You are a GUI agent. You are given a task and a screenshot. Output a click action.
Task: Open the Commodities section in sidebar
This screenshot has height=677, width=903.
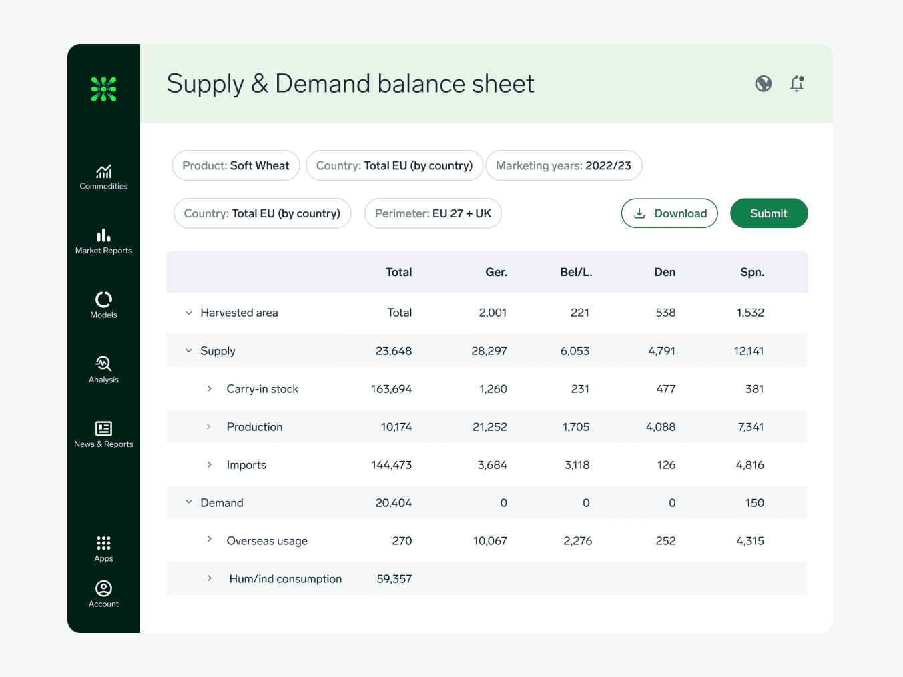pyautogui.click(x=103, y=175)
